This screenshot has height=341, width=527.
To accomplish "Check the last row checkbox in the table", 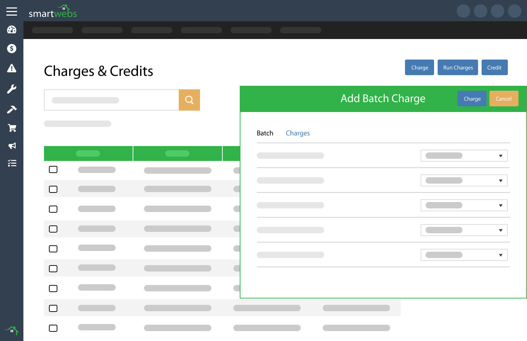I will [x=53, y=328].
